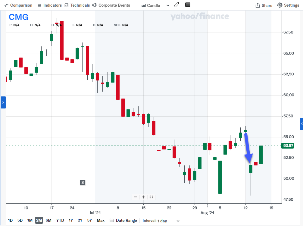303x226 pixels.
Task: Click the S event marker on chart
Action: tap(83, 183)
